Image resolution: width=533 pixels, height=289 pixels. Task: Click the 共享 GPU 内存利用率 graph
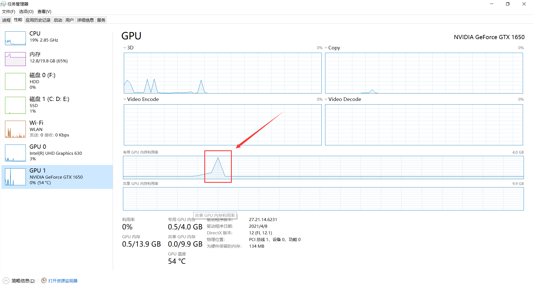point(323,199)
